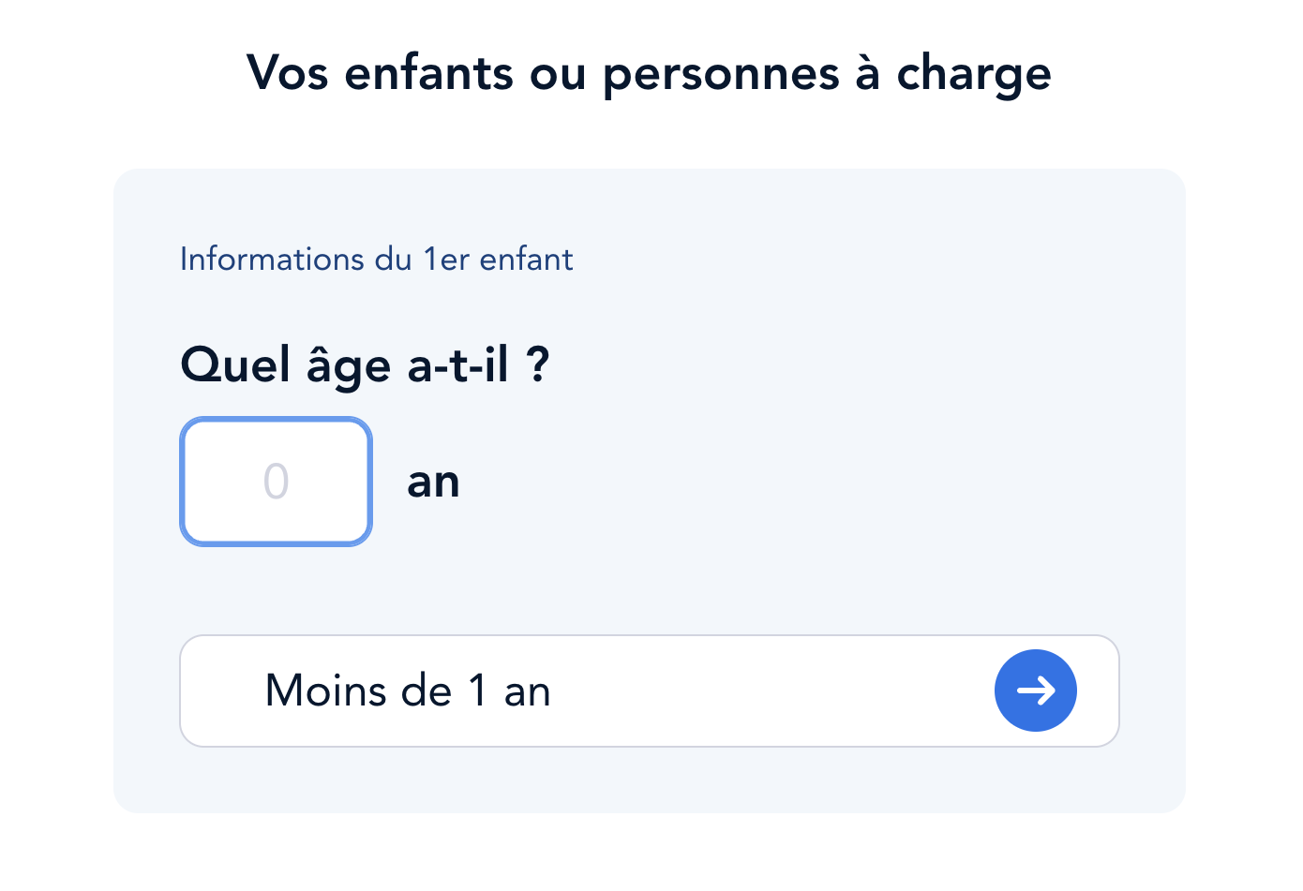Click the placeholder 0 in the age box
1303x891 pixels.
(x=277, y=482)
